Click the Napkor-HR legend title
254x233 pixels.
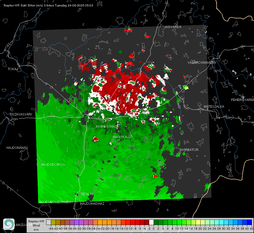[36, 221]
